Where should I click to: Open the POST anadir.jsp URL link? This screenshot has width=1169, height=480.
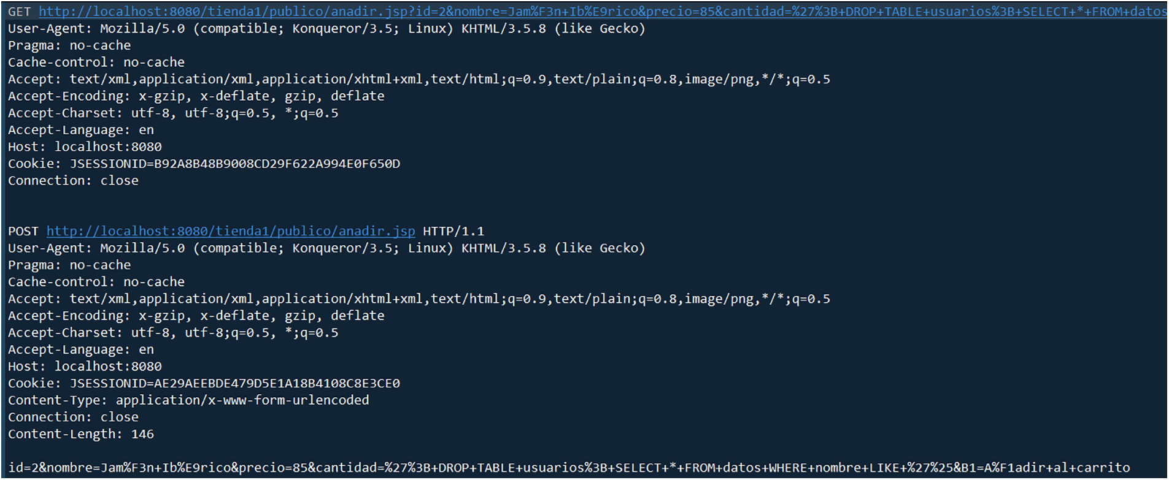tap(231, 231)
